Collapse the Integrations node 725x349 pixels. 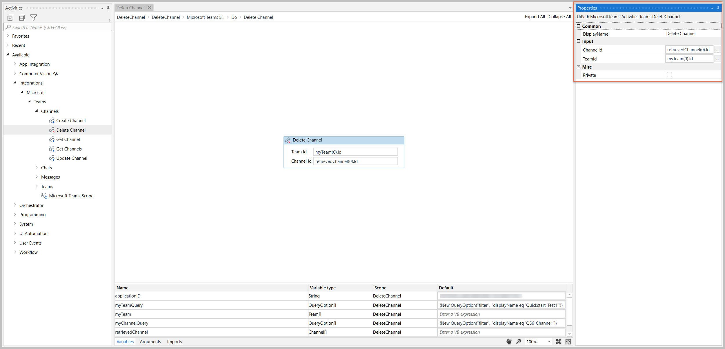15,83
